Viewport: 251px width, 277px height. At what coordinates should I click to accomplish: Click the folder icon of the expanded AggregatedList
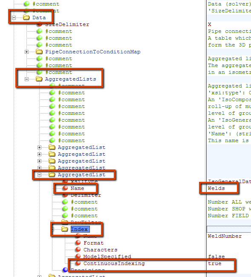click(52, 175)
